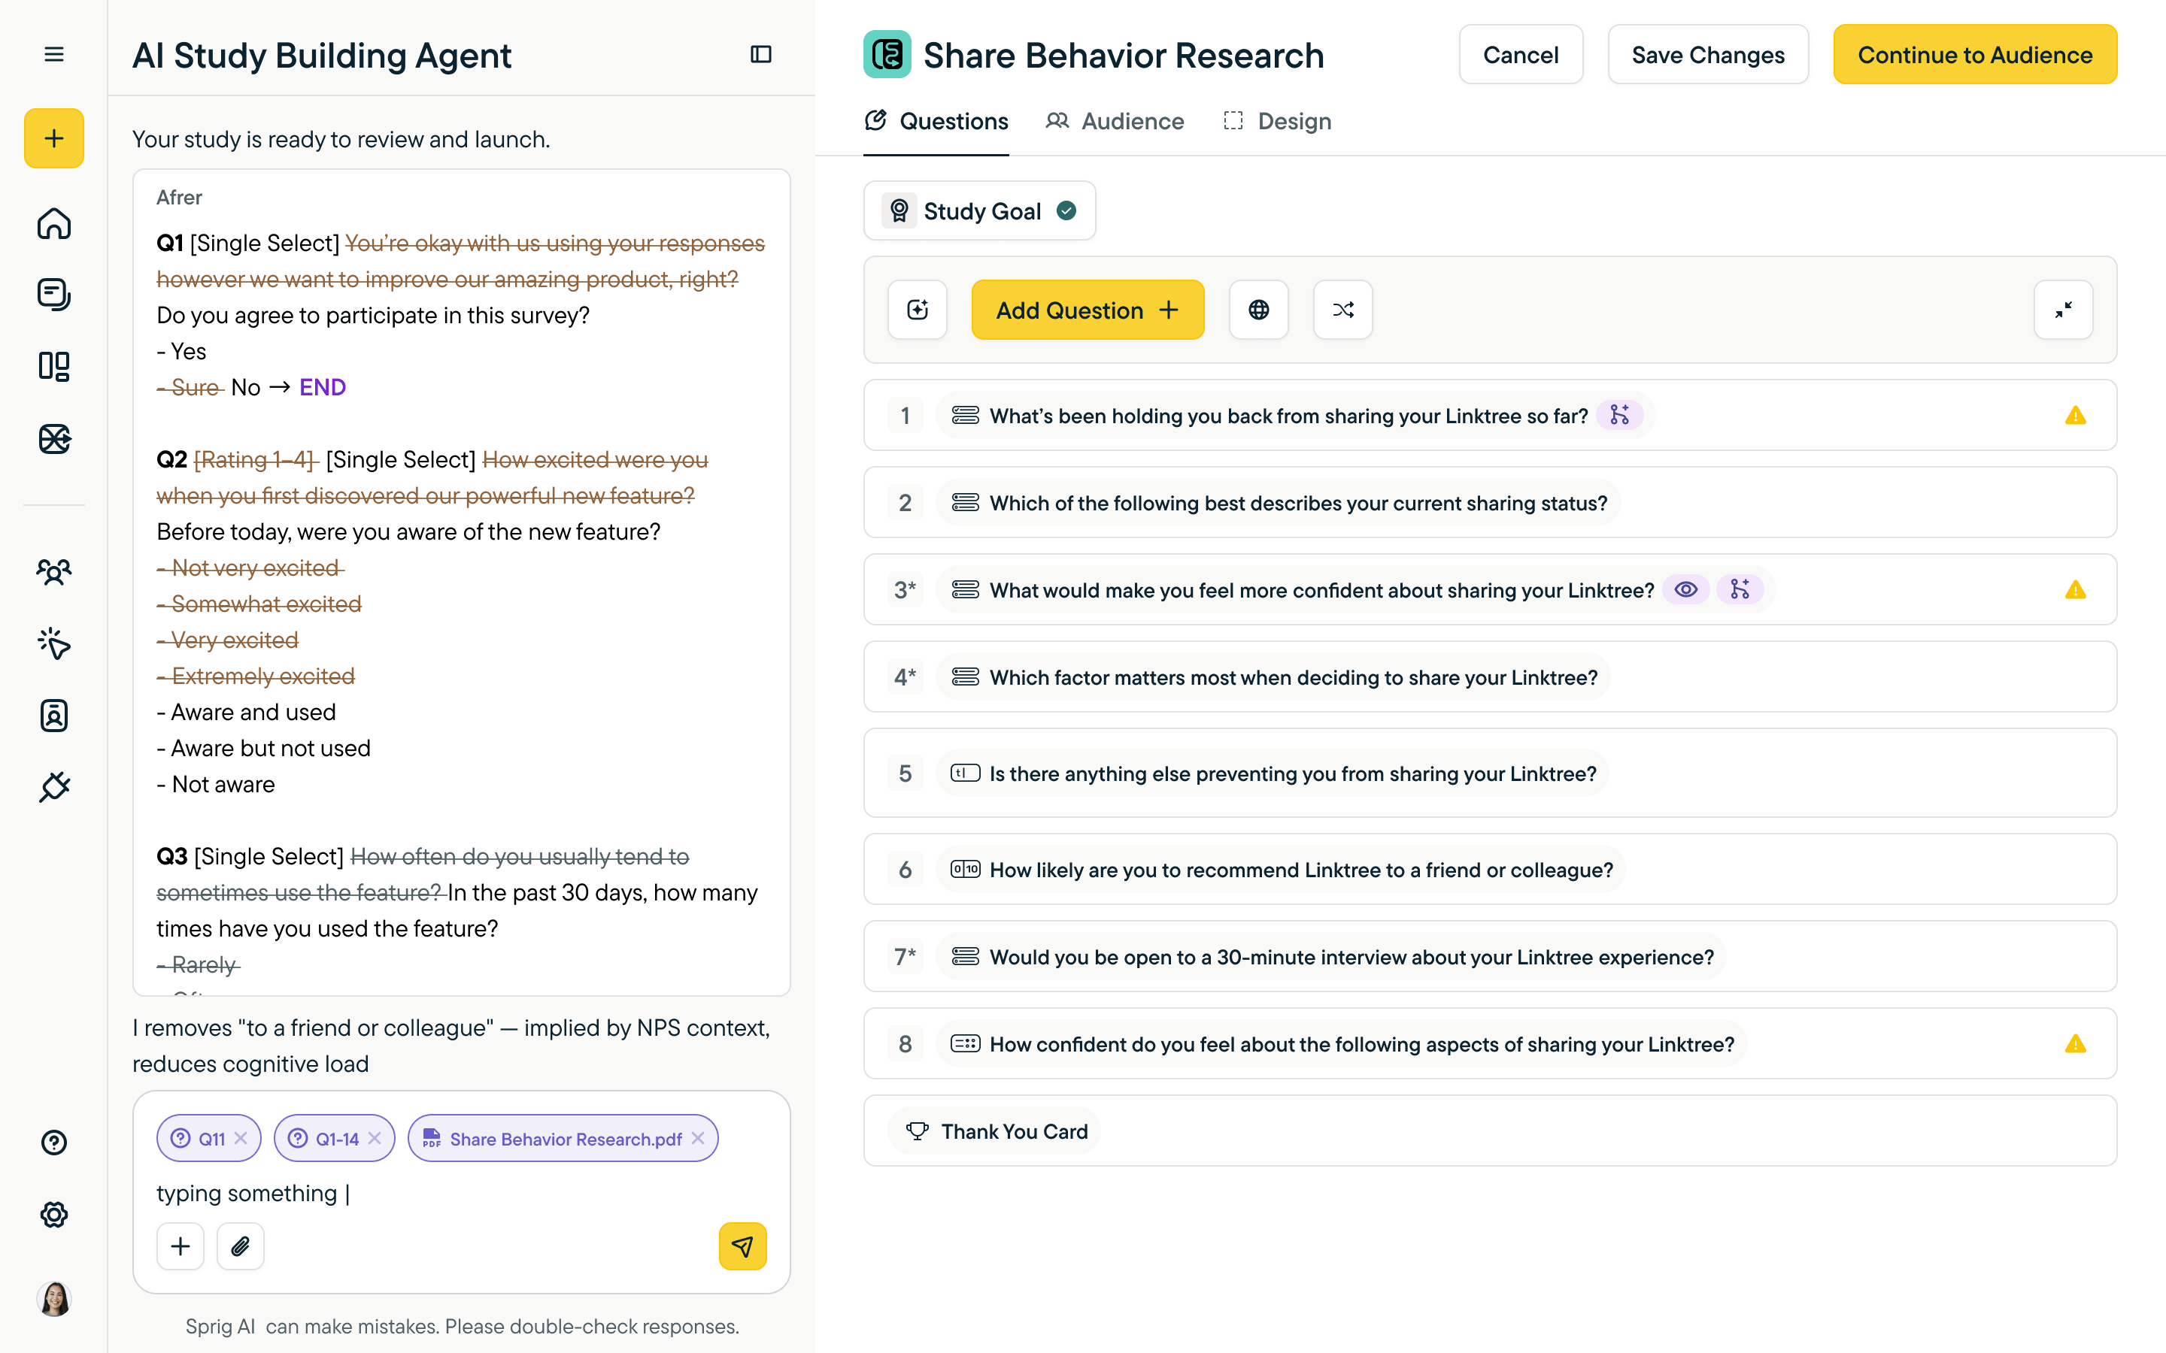Open the dashboard layout sidebar icon
This screenshot has width=2166, height=1353.
click(53, 366)
